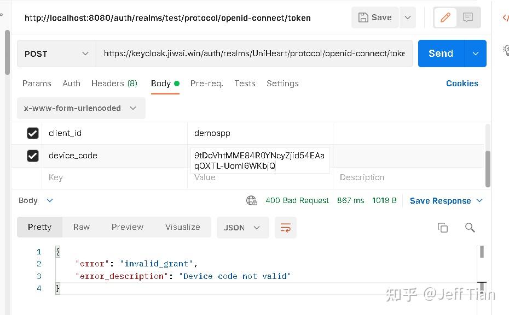Open the Tests tab
The height and width of the screenshot is (315, 509).
pyautogui.click(x=245, y=84)
